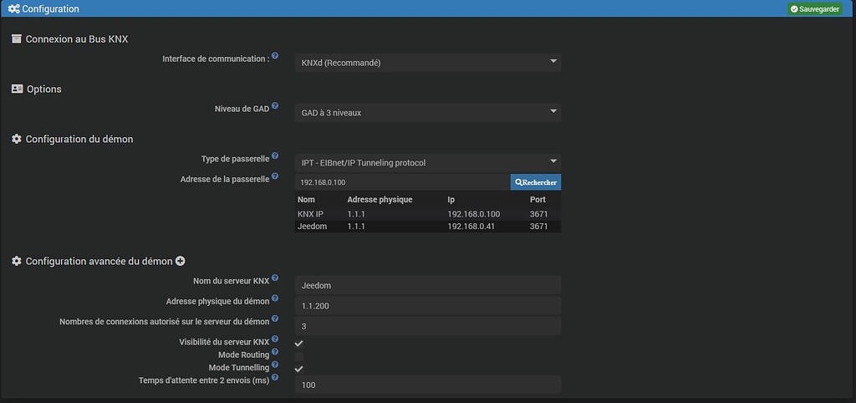Viewport: 856px width, 403px height.
Task: Disable the Visibilité du serveur KNX checkbox
Action: click(298, 343)
